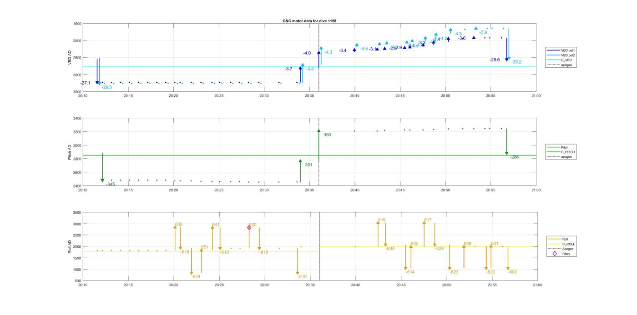This screenshot has width=637, height=315.
Task: Click the '-4.3' VBD data label
Action: (328, 52)
